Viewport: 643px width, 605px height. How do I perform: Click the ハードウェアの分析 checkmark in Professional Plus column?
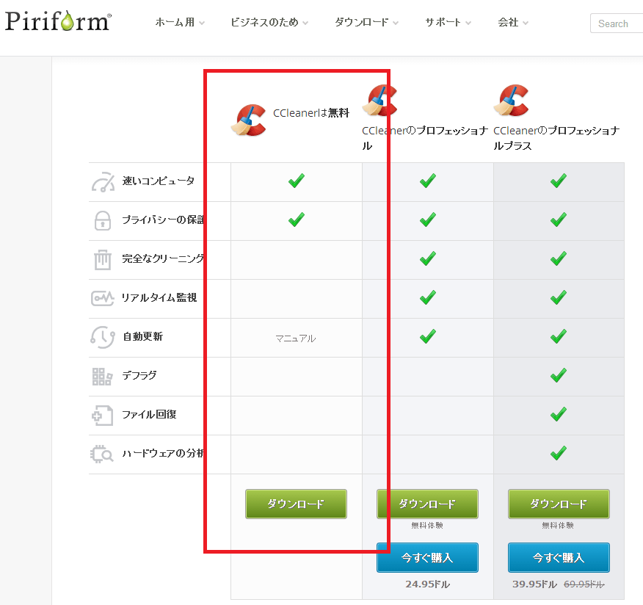[x=559, y=454]
